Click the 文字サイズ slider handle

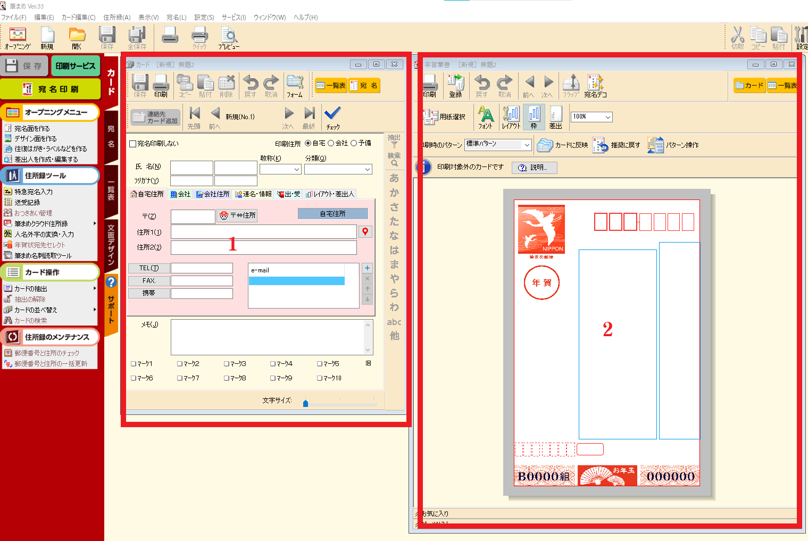pos(305,403)
